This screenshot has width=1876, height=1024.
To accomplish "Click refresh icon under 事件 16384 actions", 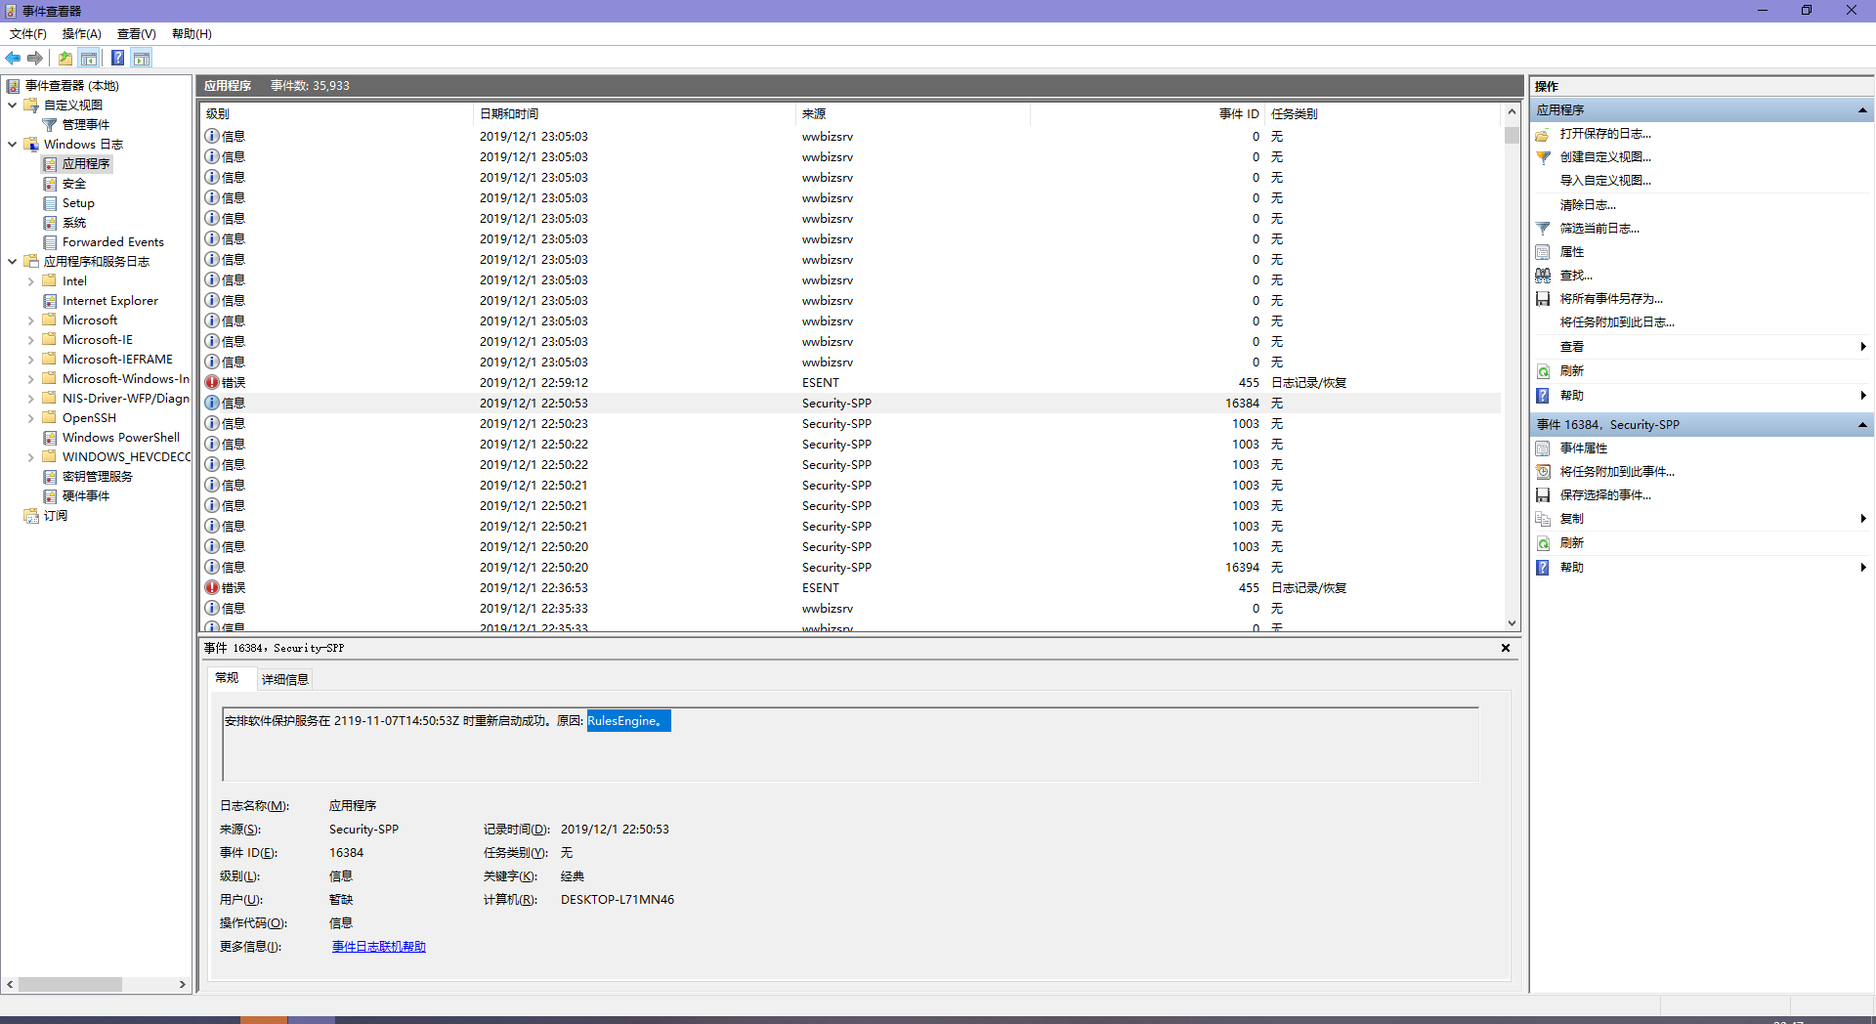I will click(1543, 543).
